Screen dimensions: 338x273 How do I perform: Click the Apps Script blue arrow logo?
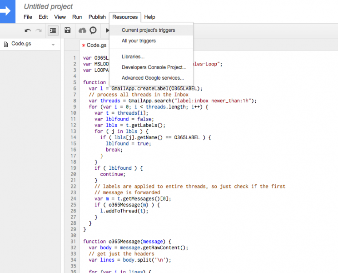coord(8,11)
